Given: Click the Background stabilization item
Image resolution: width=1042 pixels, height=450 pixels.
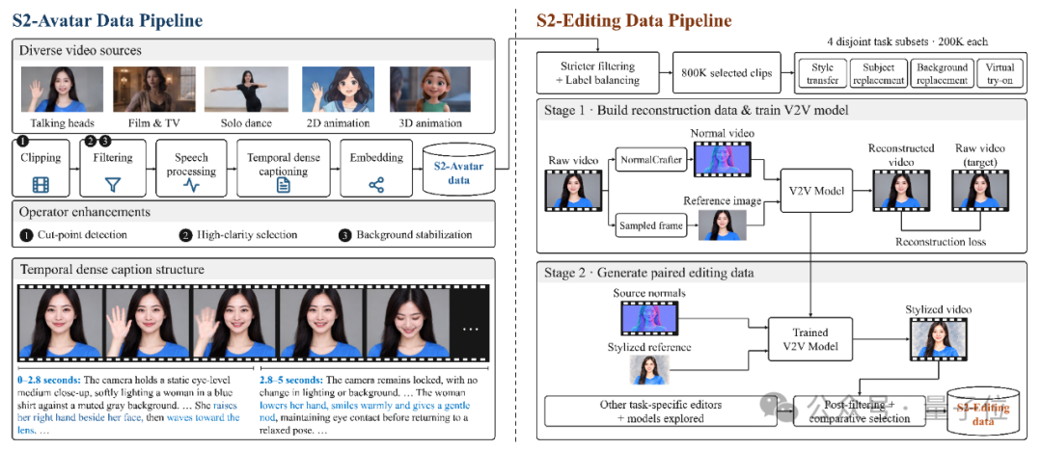Looking at the screenshot, I should (x=406, y=235).
